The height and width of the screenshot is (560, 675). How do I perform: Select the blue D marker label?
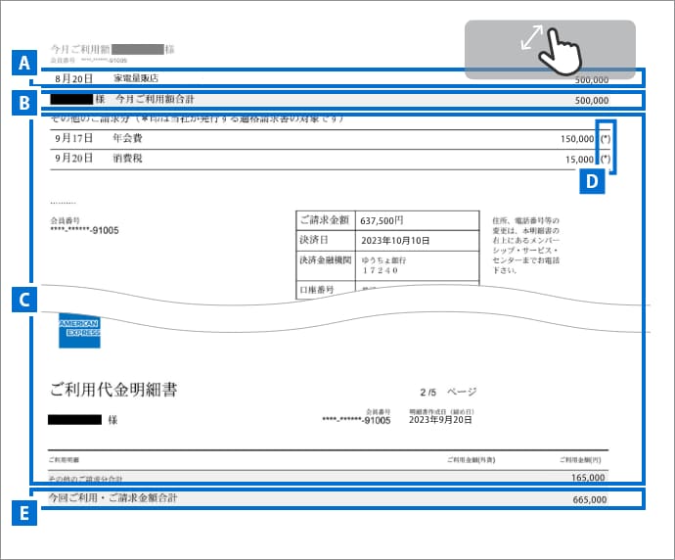point(590,180)
